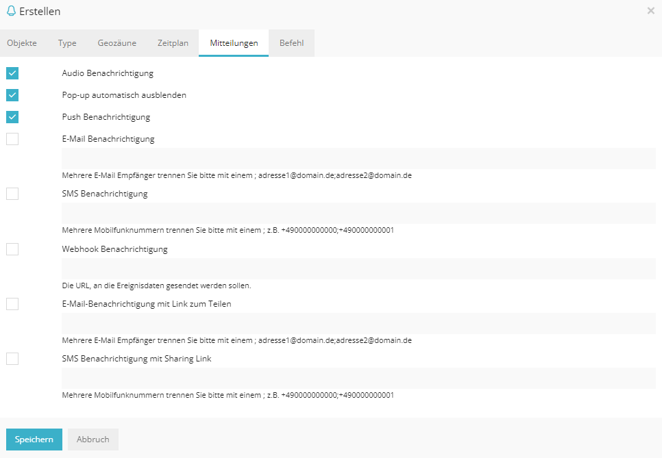Viewport: 662px width, 458px height.
Task: Click the Abbruch button
Action: tap(93, 440)
